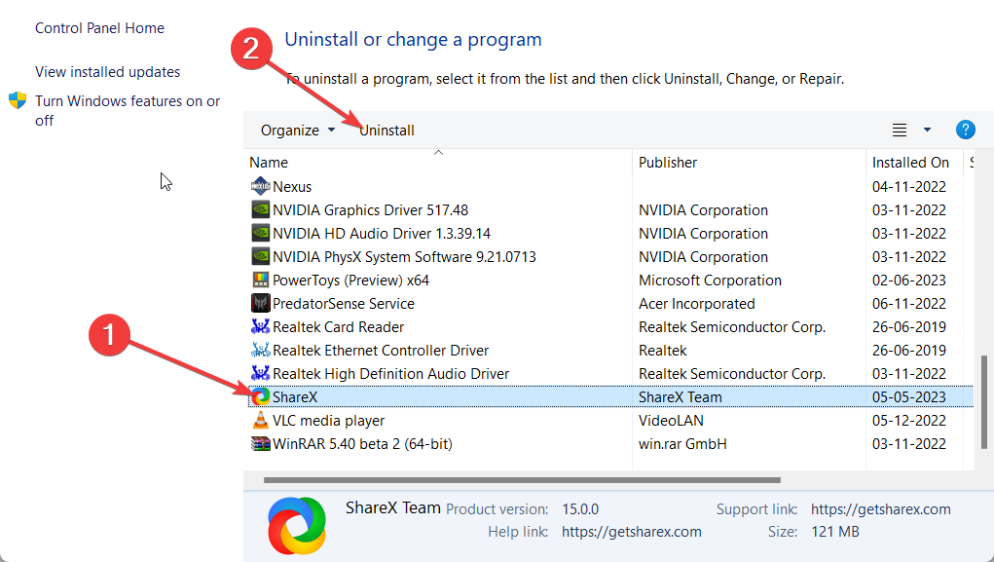
Task: Open View installed updates link
Action: coord(108,72)
